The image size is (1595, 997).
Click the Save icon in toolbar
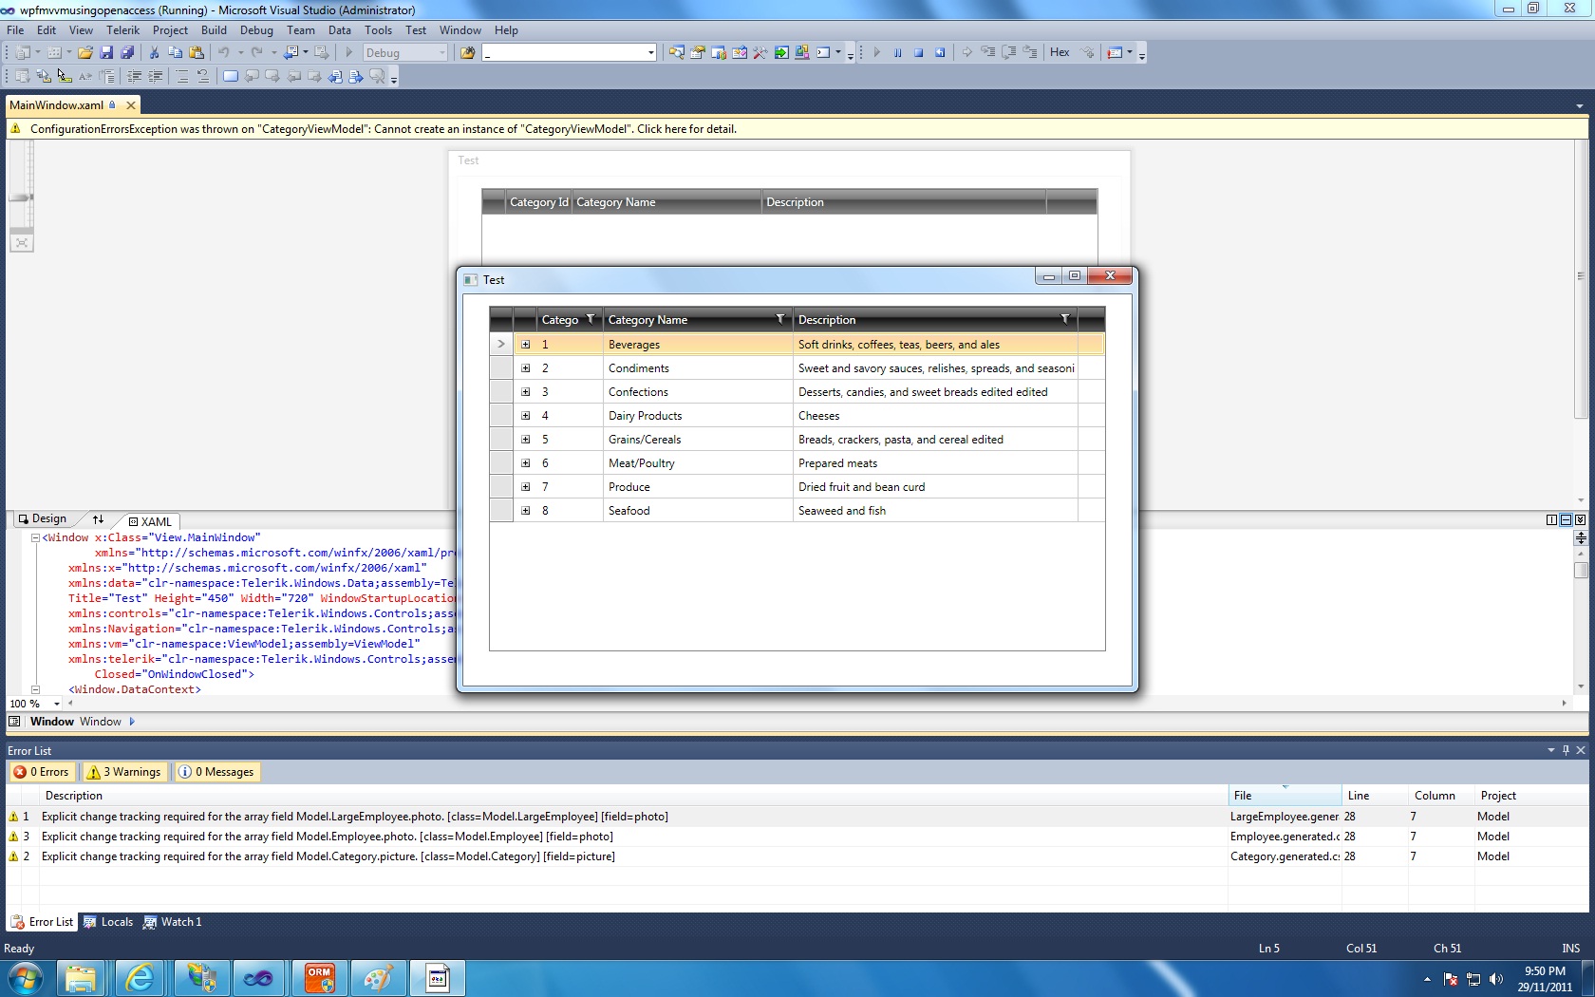point(106,53)
